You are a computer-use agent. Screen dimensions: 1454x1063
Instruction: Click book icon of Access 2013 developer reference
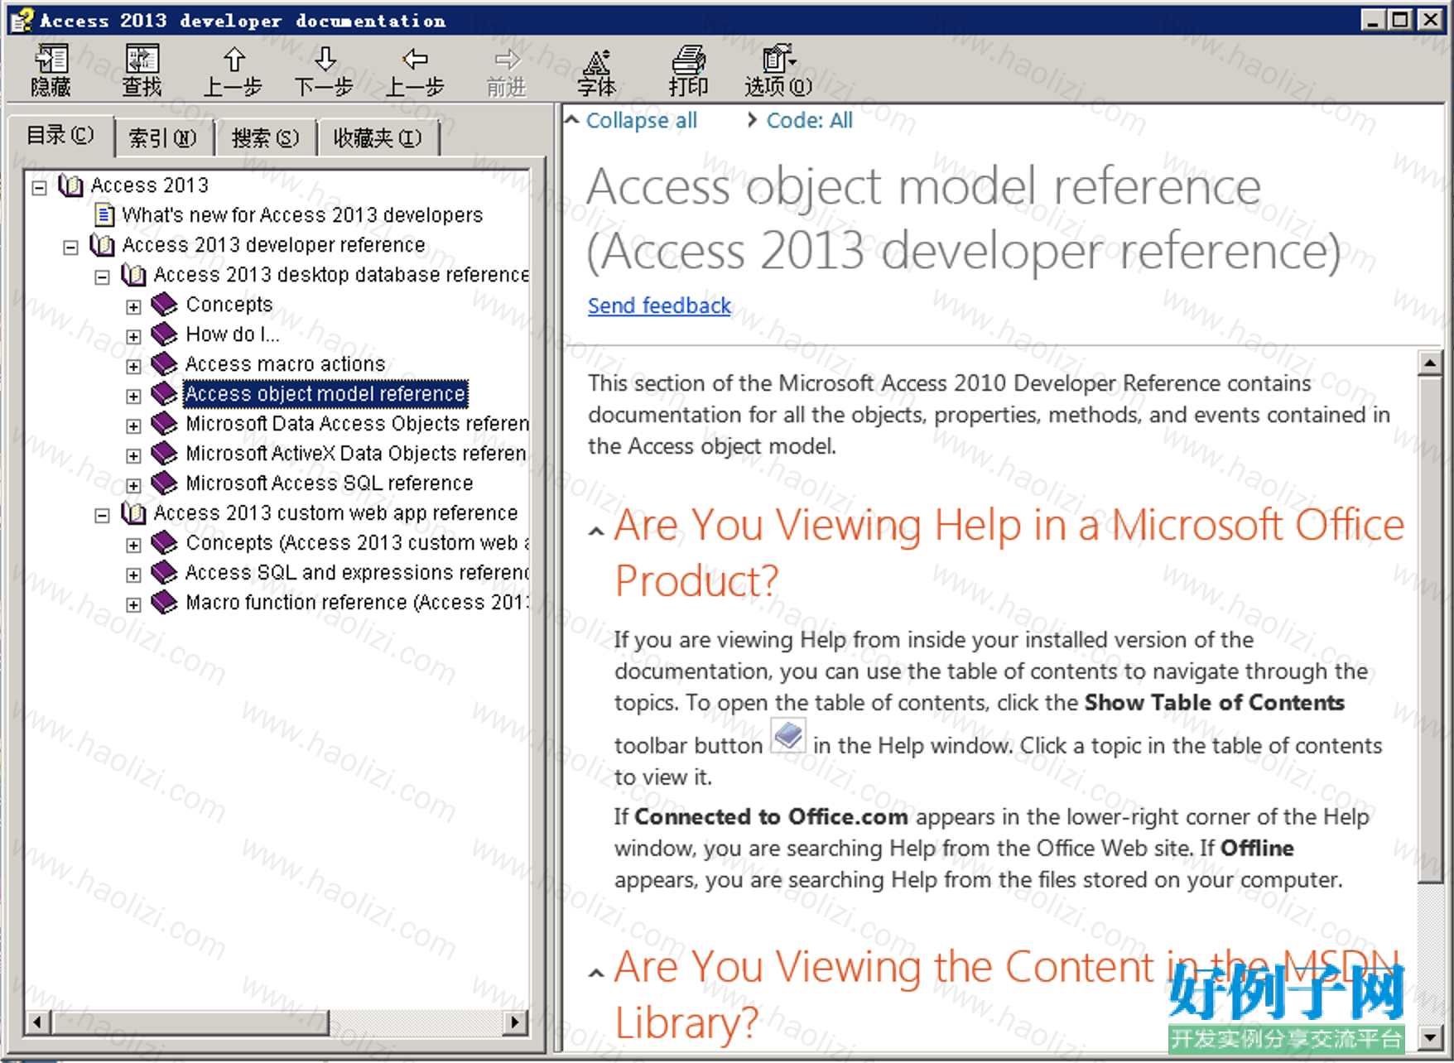pos(103,245)
